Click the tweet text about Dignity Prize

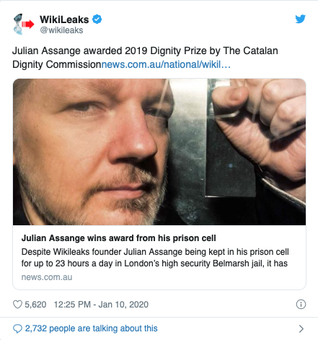pos(145,58)
